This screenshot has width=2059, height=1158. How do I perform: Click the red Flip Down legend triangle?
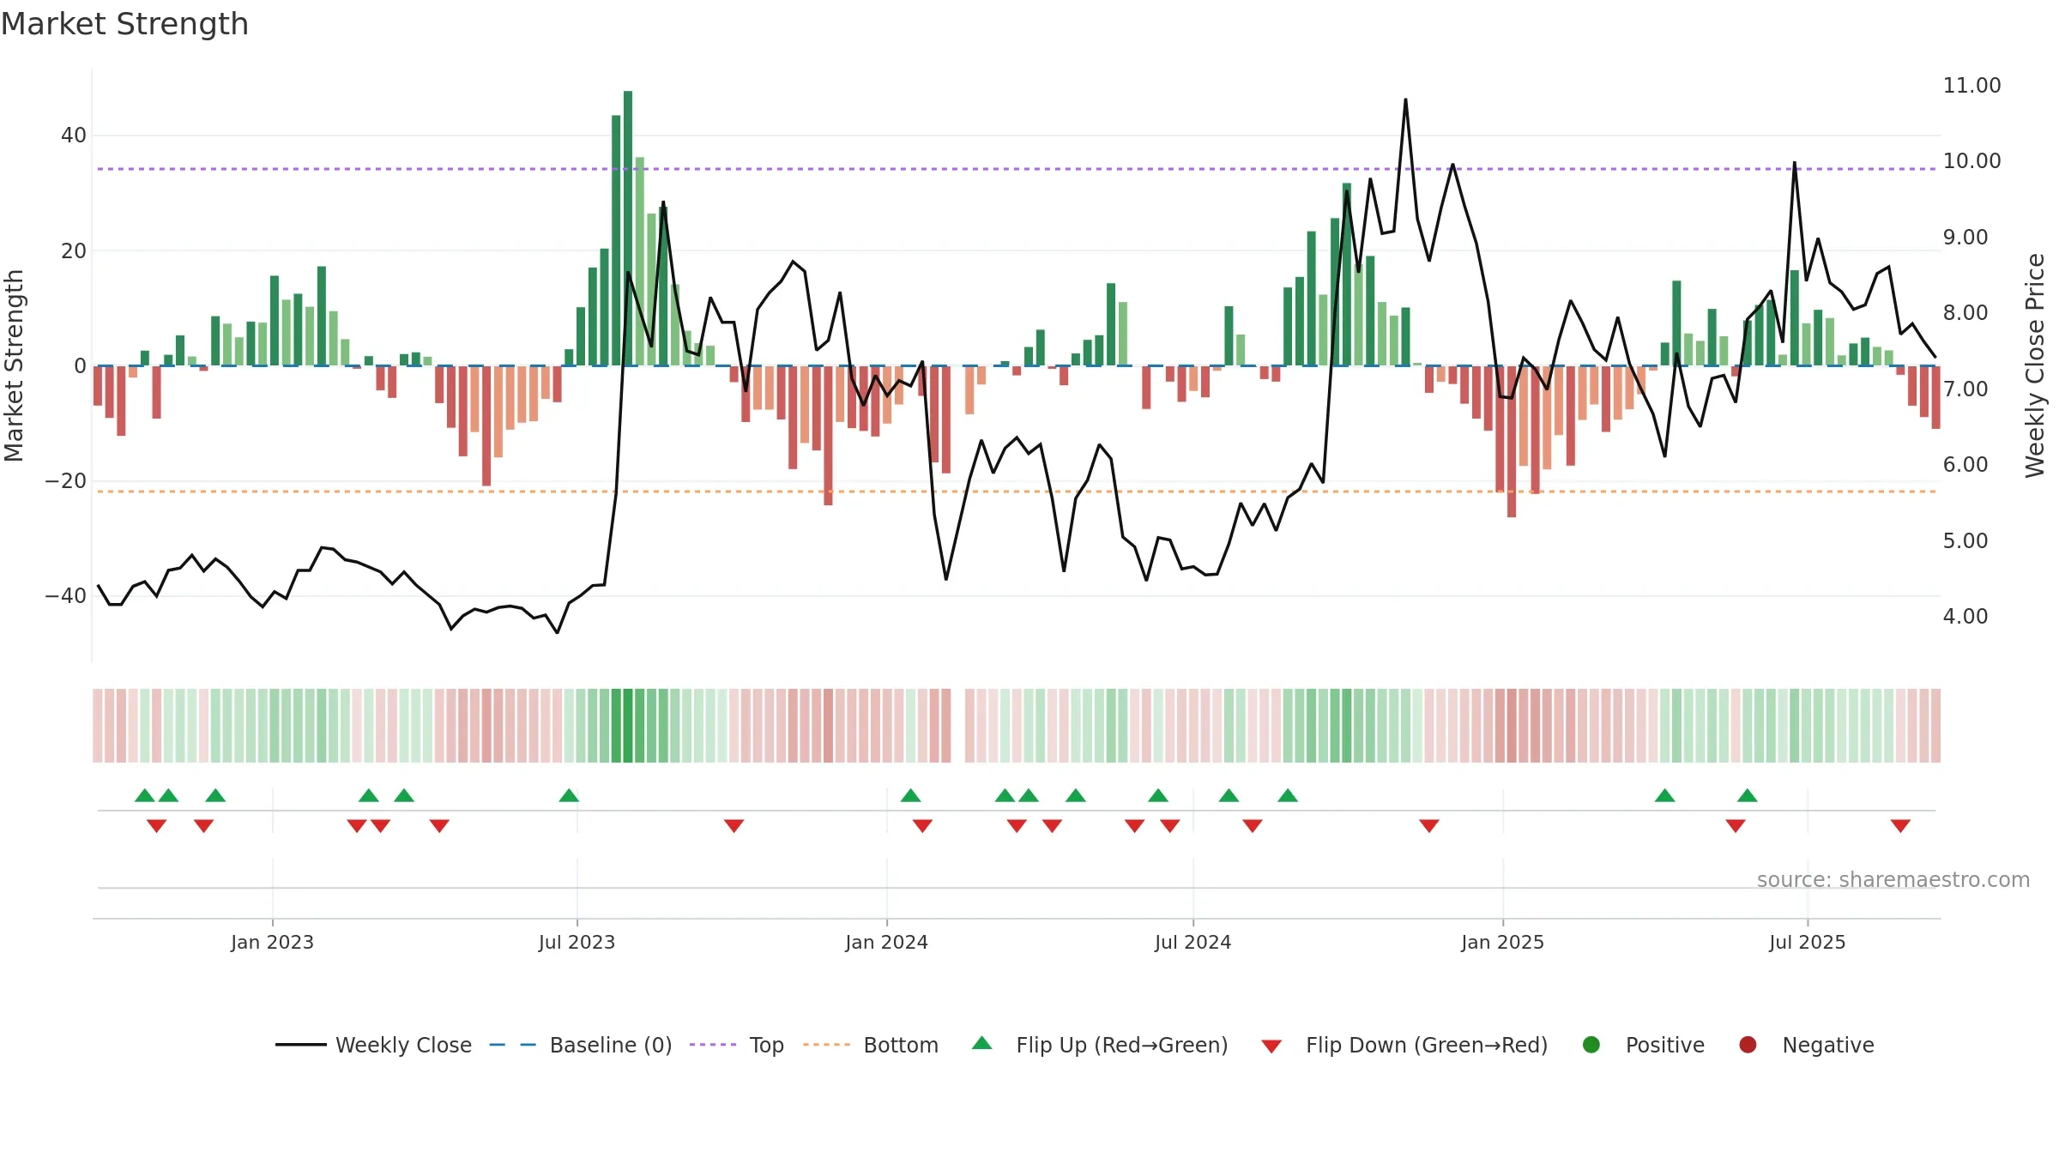pos(1271,1046)
